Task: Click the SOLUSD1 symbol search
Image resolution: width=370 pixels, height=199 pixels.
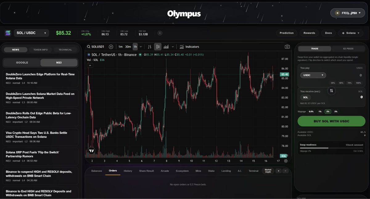Action: [96, 47]
